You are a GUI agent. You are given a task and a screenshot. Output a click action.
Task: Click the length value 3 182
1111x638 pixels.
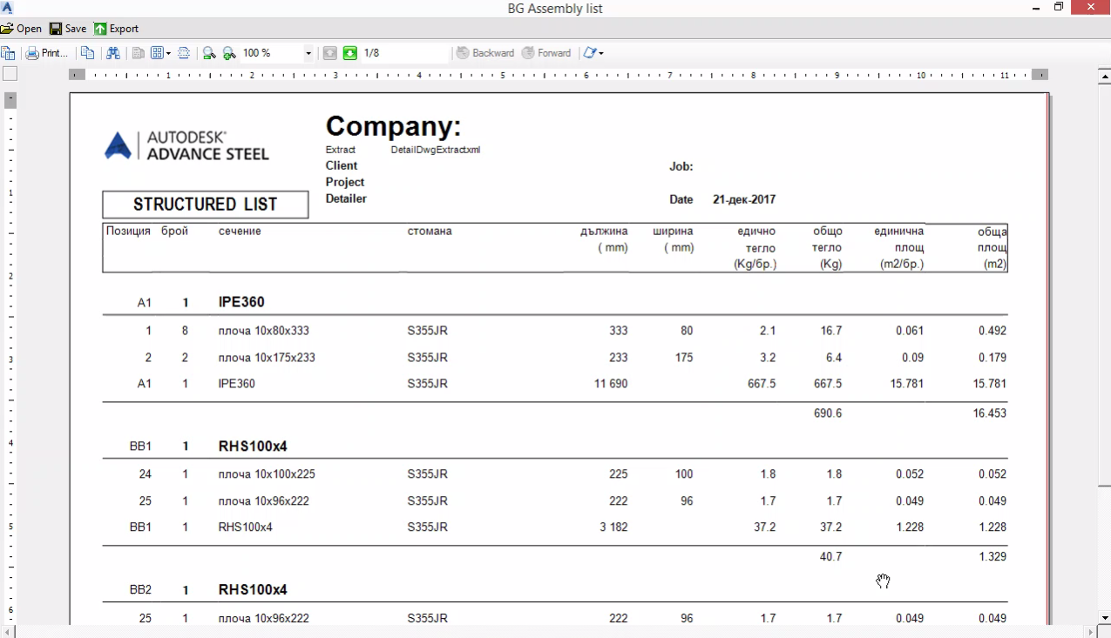point(613,527)
